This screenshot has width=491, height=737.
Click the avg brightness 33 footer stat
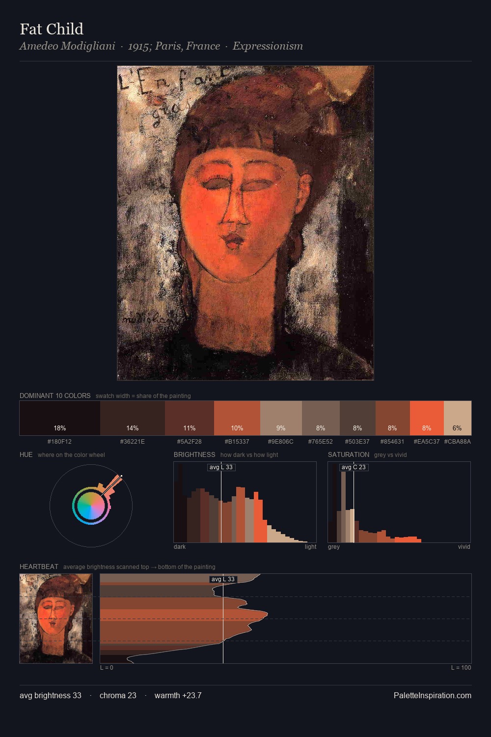pos(51,695)
